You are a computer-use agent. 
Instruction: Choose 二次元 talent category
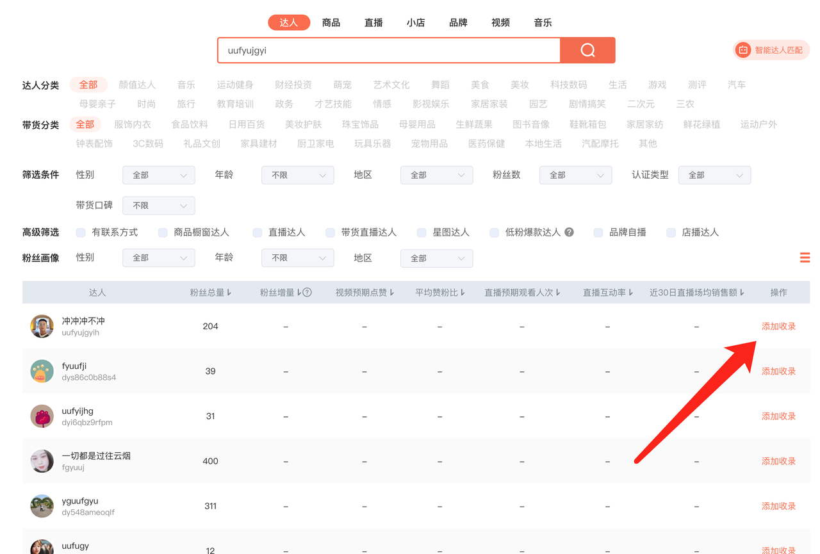tap(641, 104)
